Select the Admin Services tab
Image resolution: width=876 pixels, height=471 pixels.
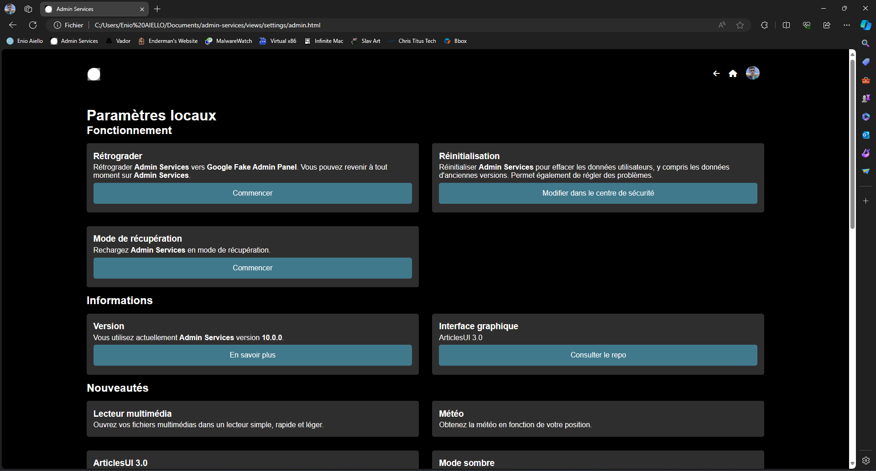[x=94, y=9]
